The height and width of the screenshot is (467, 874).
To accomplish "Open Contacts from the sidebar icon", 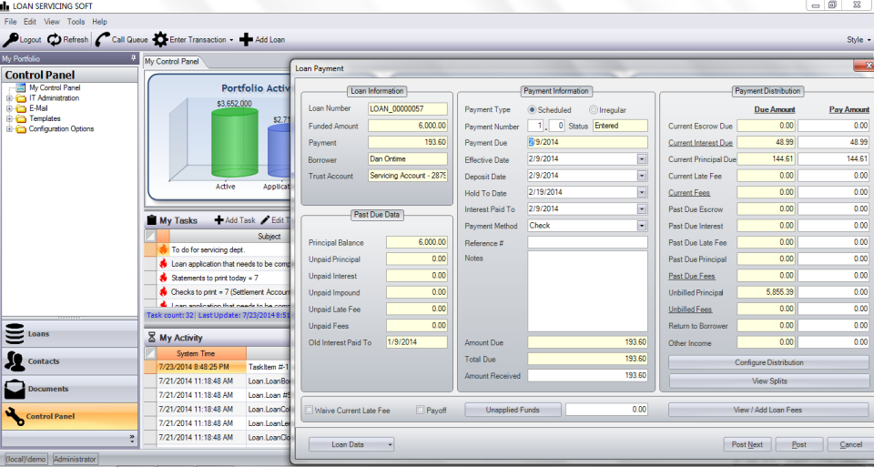I will pyautogui.click(x=15, y=361).
